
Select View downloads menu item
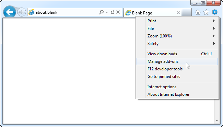pos(177,54)
